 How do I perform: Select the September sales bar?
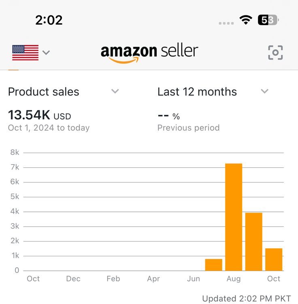tap(254, 242)
